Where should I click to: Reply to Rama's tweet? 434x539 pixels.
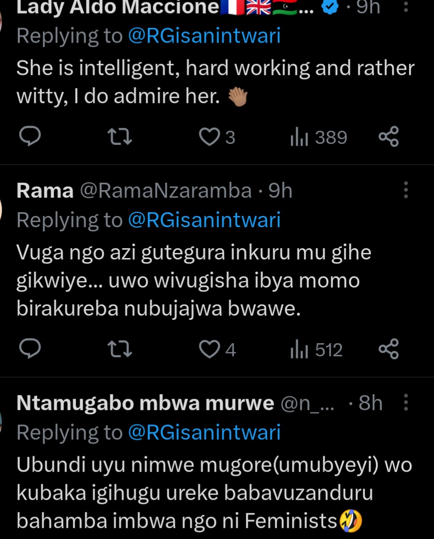[x=30, y=349]
